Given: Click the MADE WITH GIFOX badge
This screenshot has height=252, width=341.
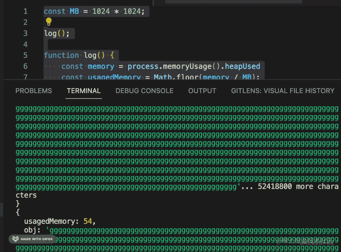Looking at the screenshot, I should [32, 239].
